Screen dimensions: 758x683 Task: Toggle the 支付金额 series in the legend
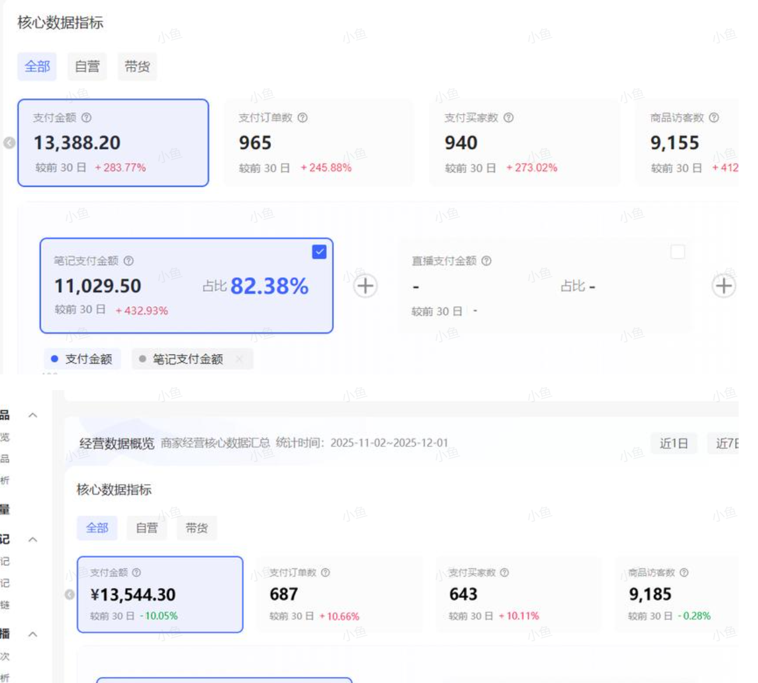(84, 359)
